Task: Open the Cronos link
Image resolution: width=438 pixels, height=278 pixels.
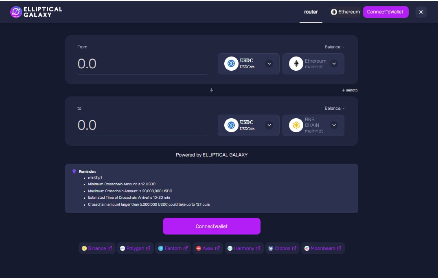Action: click(x=283, y=248)
